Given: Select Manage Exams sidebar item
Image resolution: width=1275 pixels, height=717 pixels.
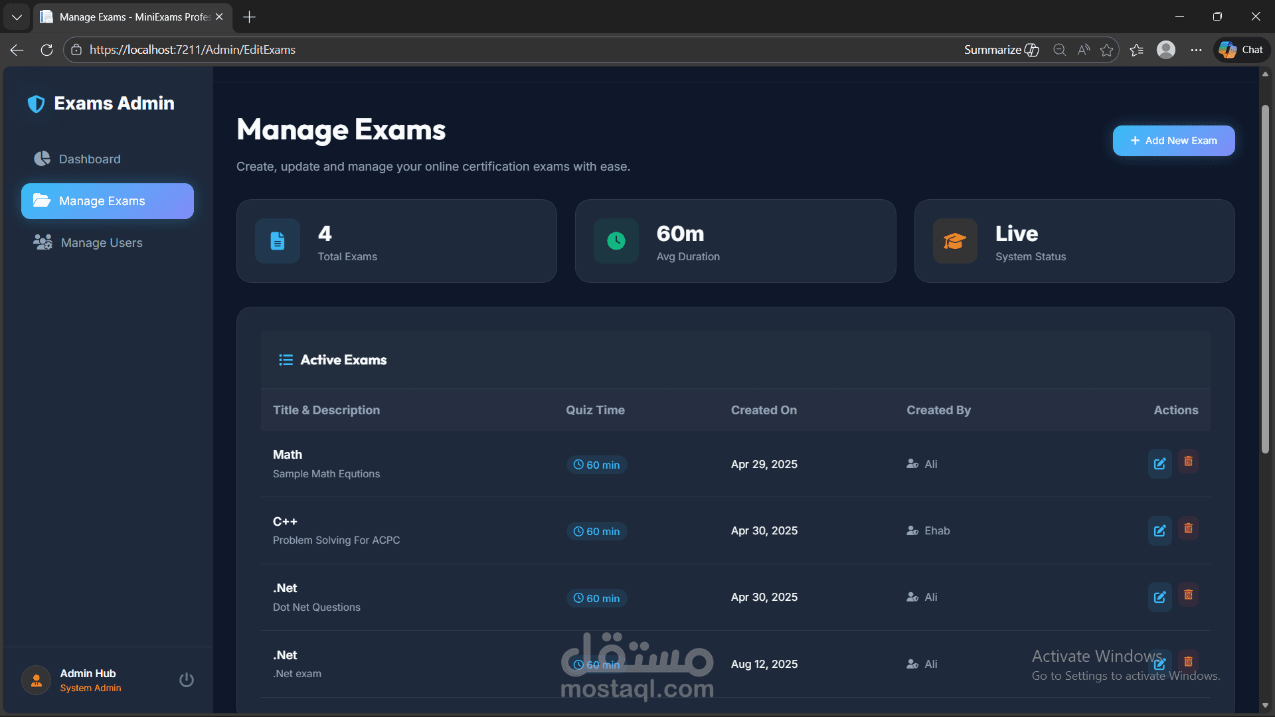Looking at the screenshot, I should 108,201.
